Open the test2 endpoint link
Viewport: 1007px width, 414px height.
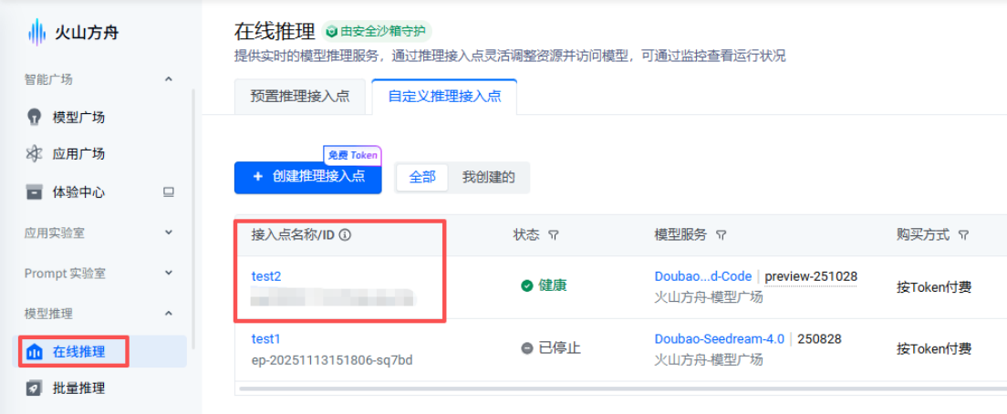pyautogui.click(x=266, y=276)
